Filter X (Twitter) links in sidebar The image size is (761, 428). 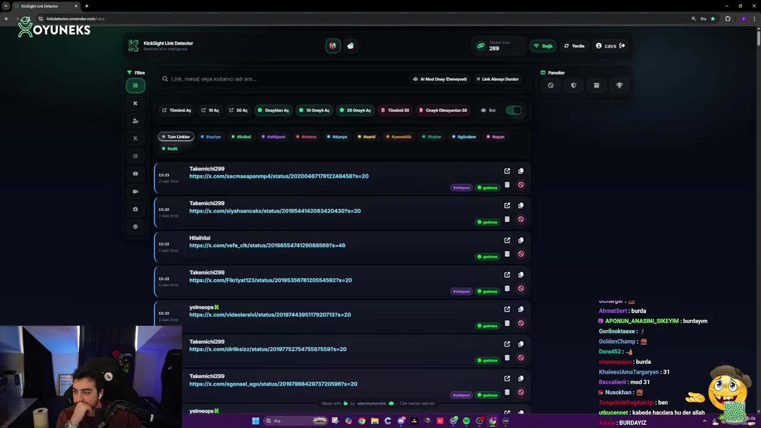click(136, 139)
